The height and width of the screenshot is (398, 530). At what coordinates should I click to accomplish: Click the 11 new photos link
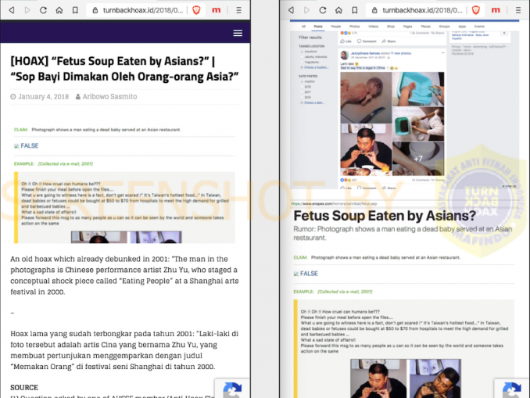pyautogui.click(x=401, y=53)
